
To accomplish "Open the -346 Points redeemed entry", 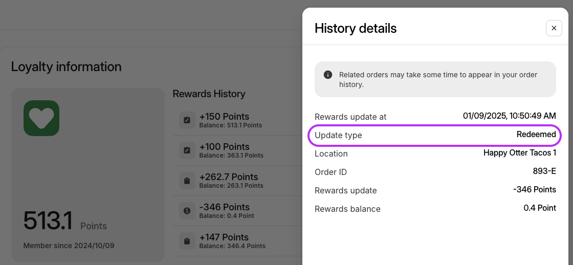I will (x=237, y=211).
